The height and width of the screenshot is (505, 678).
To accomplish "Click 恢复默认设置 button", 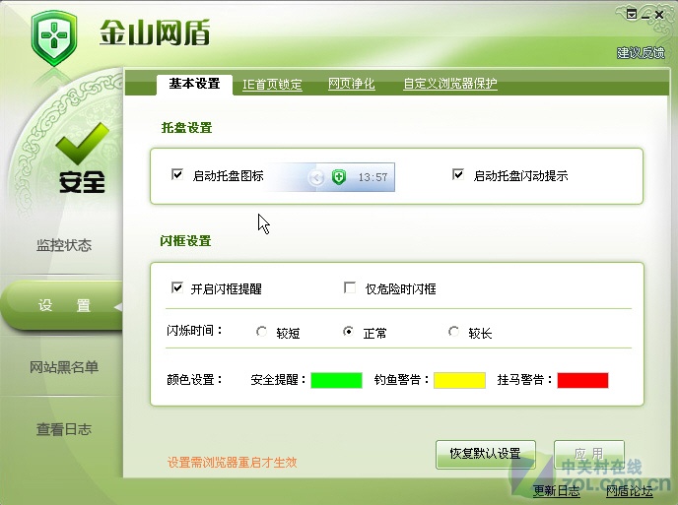I will (486, 454).
